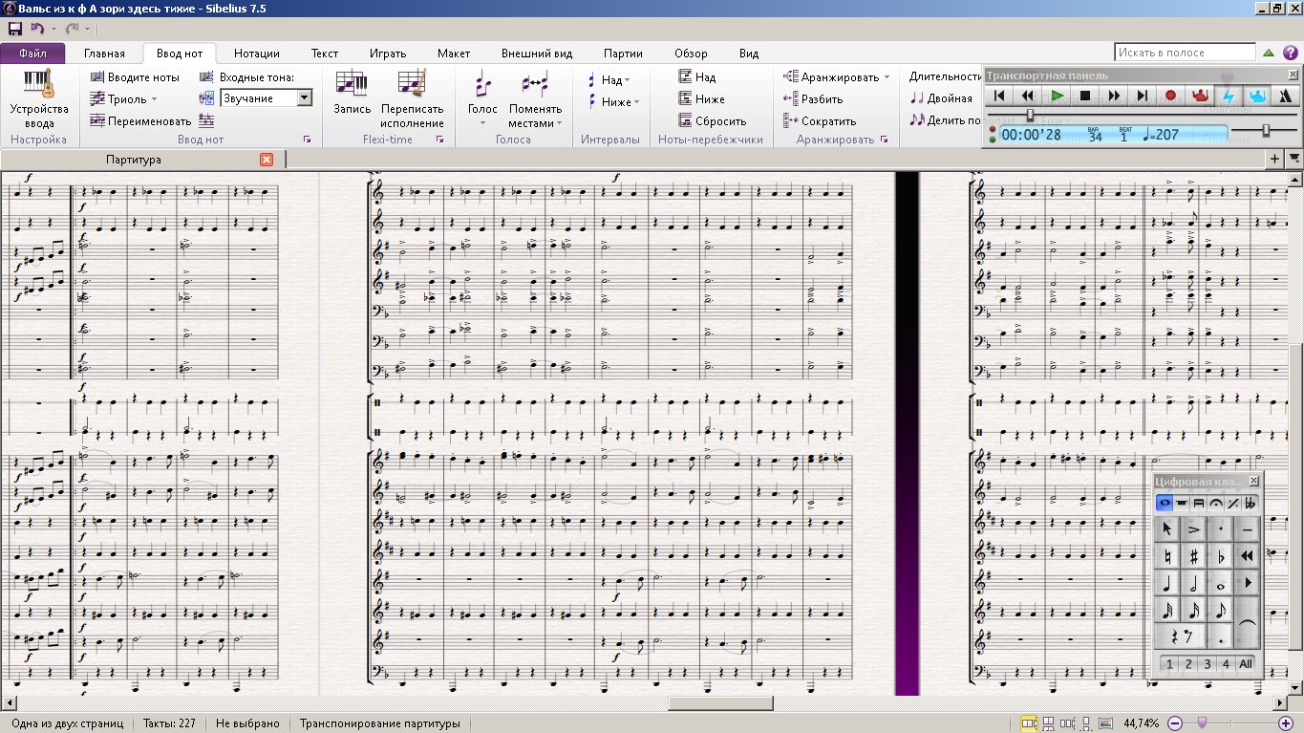The width and height of the screenshot is (1304, 733).
Task: Rewind playback in the Transport panel
Action: (1028, 96)
